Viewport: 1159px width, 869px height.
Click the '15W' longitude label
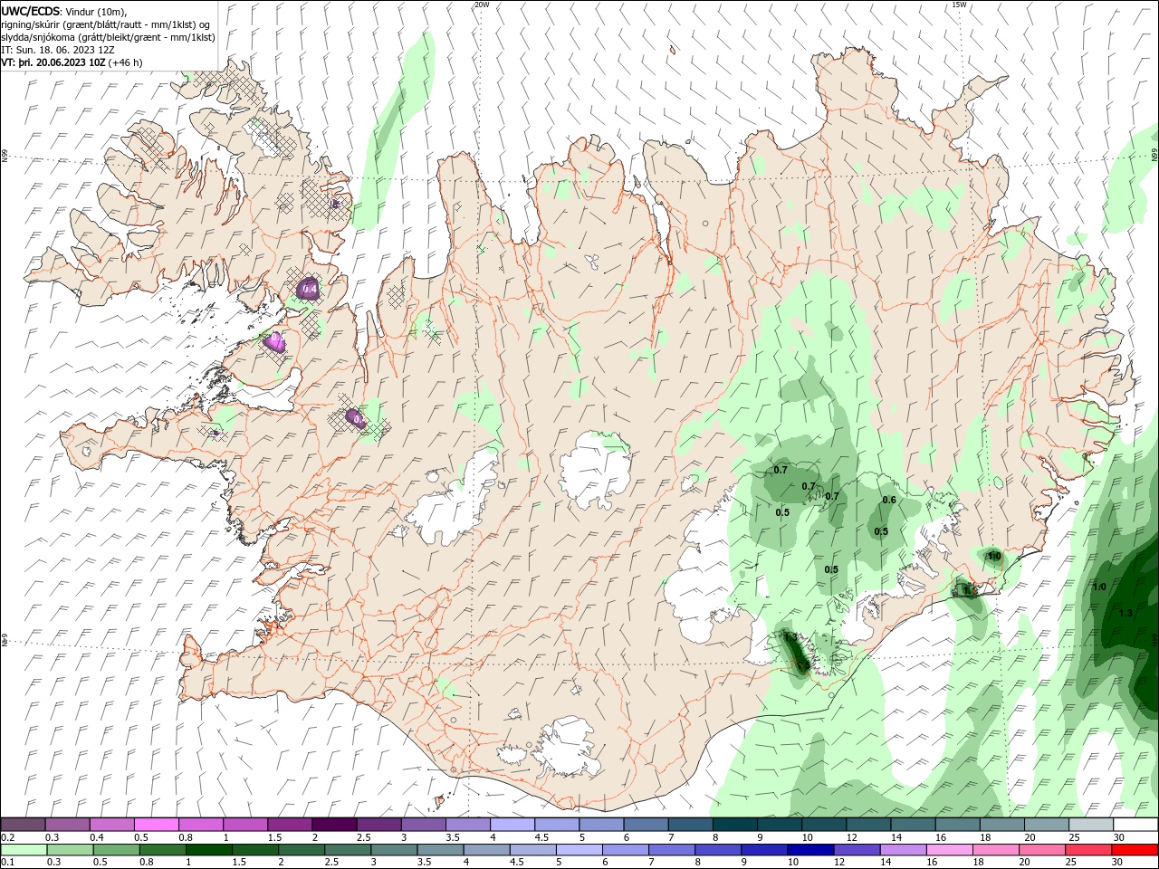(958, 5)
